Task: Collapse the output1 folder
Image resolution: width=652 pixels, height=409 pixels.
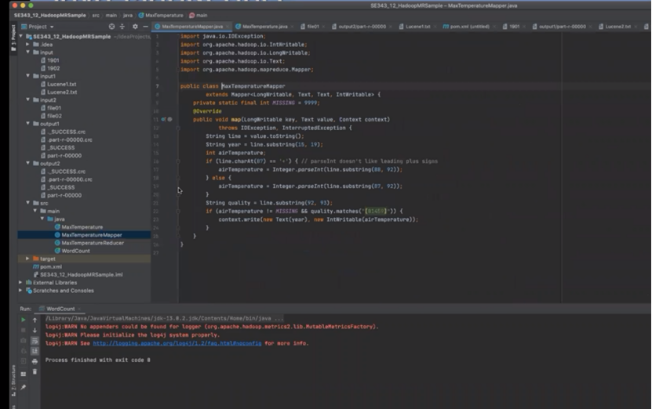Action: coord(28,123)
